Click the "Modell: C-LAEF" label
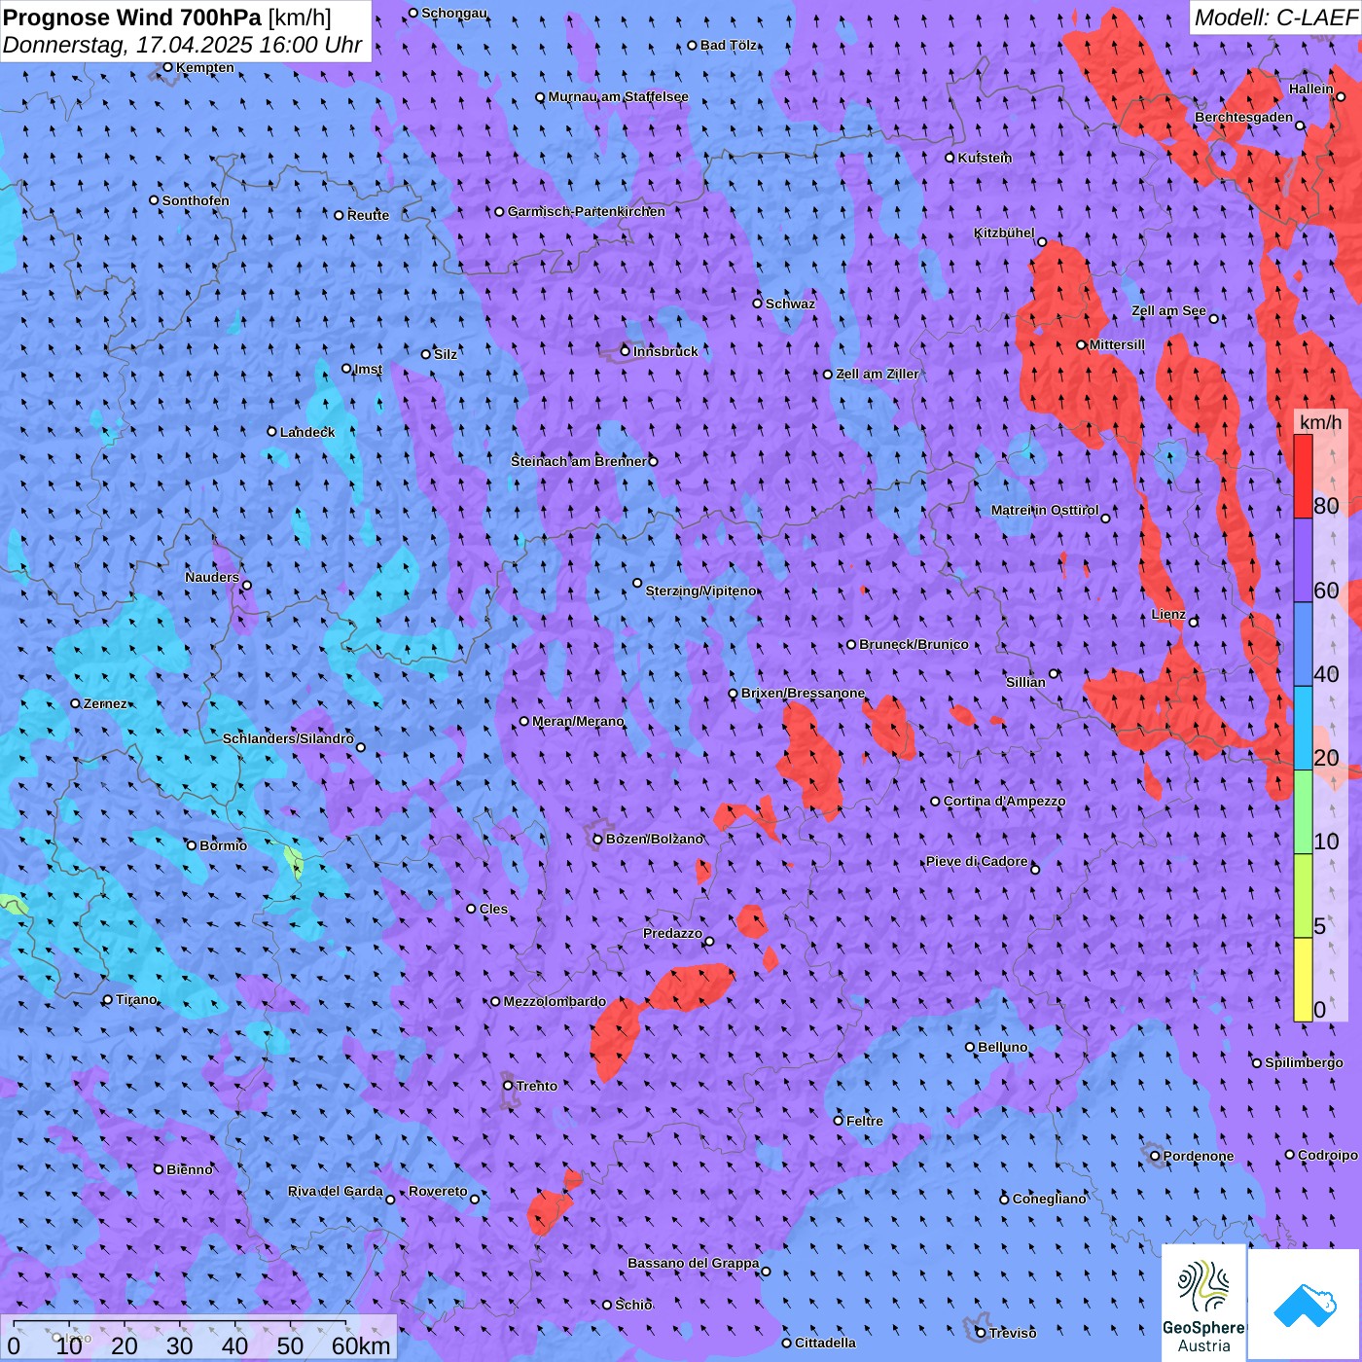Viewport: 1362px width, 1362px height. [1275, 17]
